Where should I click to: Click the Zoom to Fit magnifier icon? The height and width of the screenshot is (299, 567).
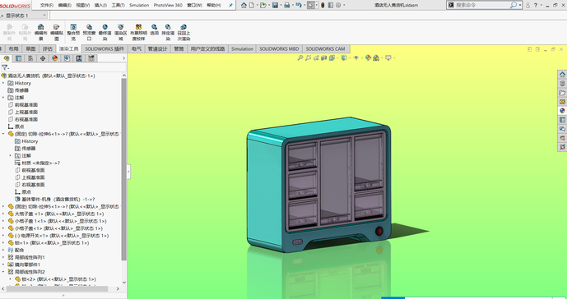(300, 57)
